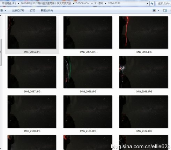The height and width of the screenshot is (150, 171).
Task: Click the 2094-2183 breadcrumb segment
Action: click(114, 3)
